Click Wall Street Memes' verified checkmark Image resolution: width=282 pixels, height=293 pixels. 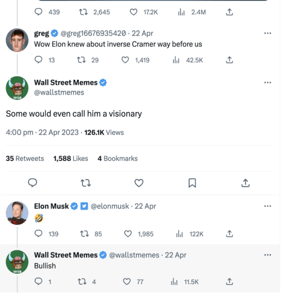coord(103,82)
